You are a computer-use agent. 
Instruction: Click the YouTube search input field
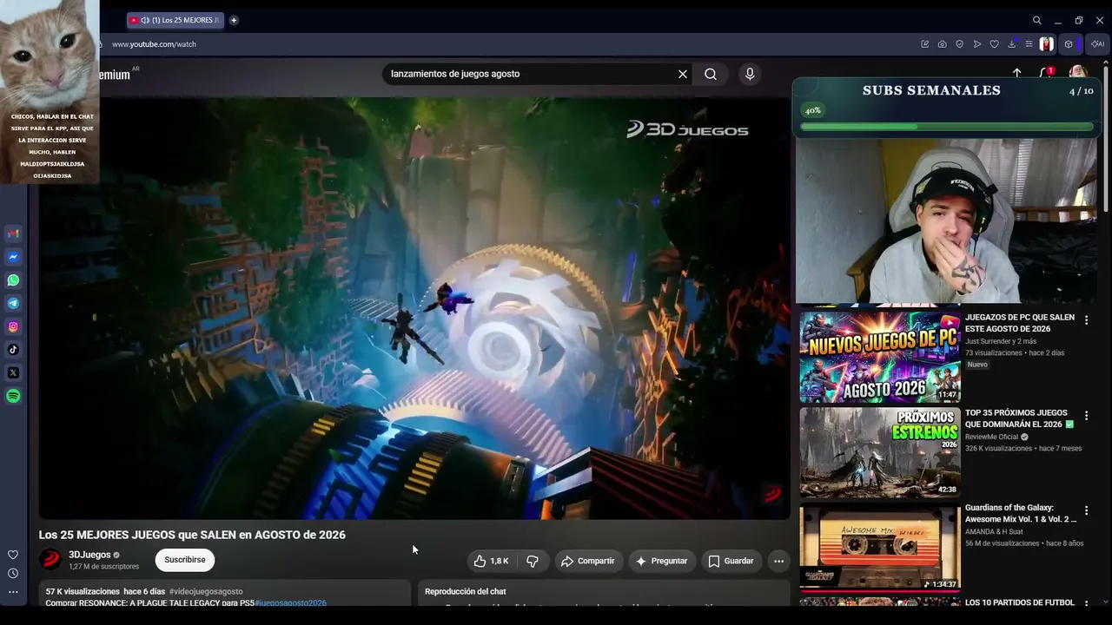click(530, 74)
